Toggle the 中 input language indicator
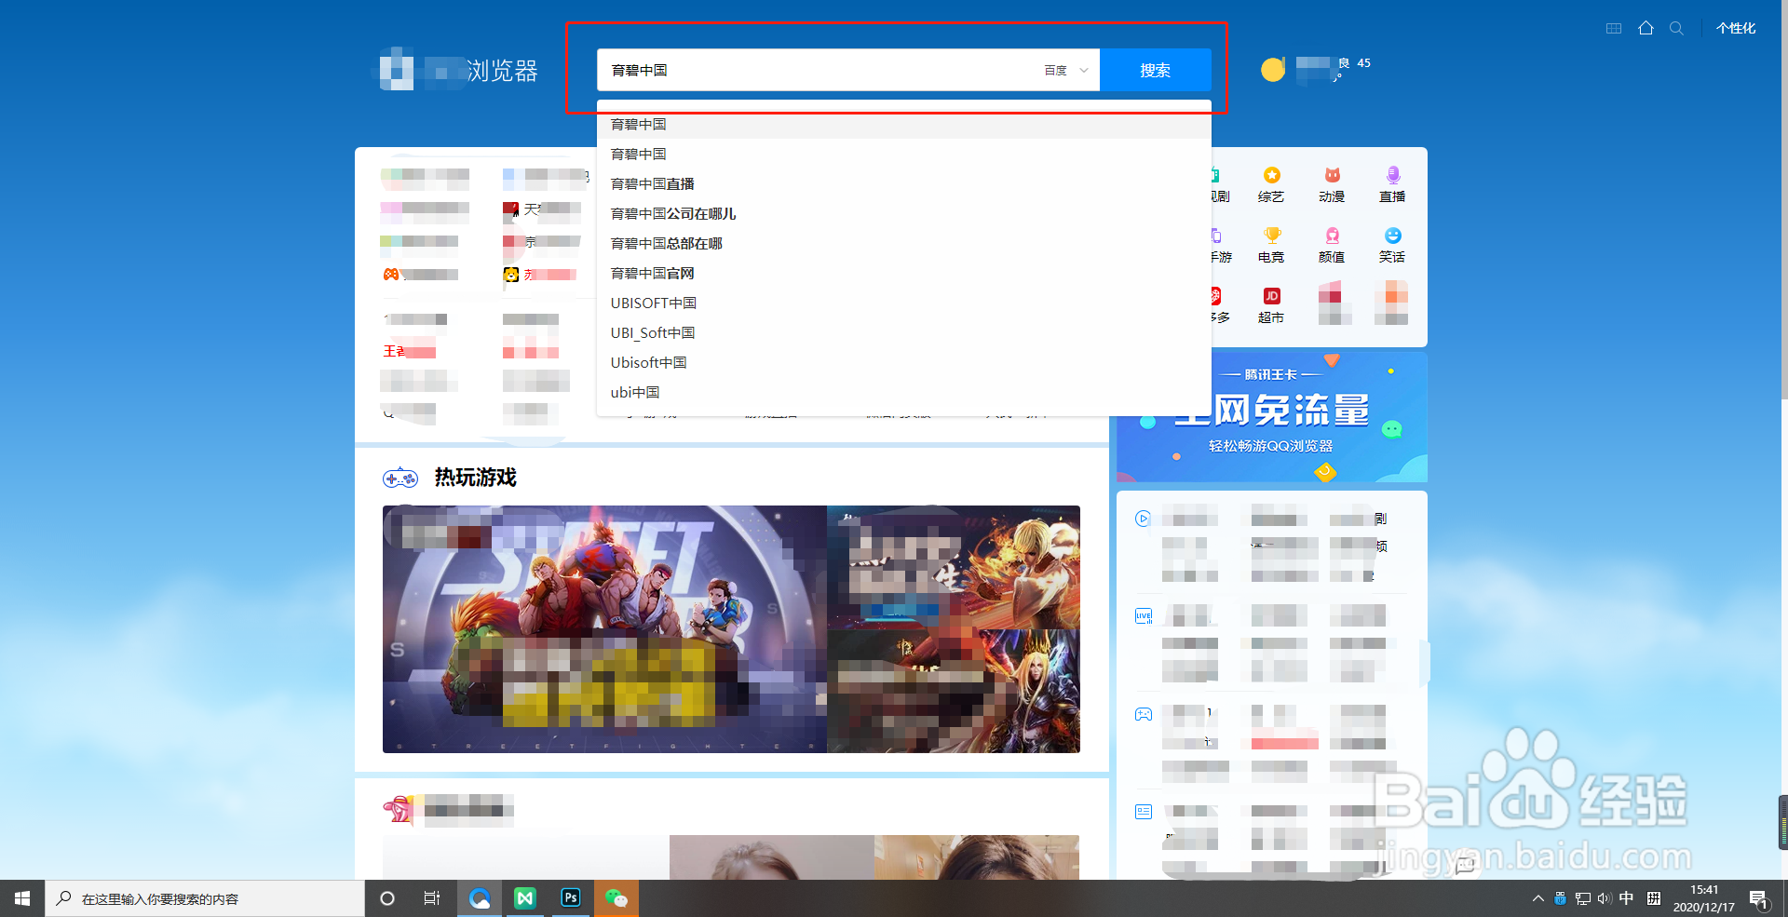This screenshot has width=1788, height=917. point(1626,898)
